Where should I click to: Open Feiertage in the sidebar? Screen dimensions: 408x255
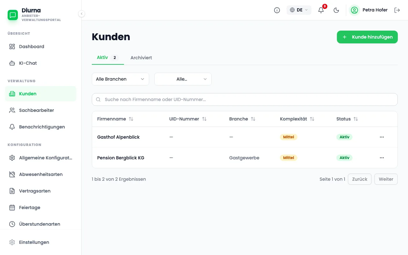[x=41, y=208]
